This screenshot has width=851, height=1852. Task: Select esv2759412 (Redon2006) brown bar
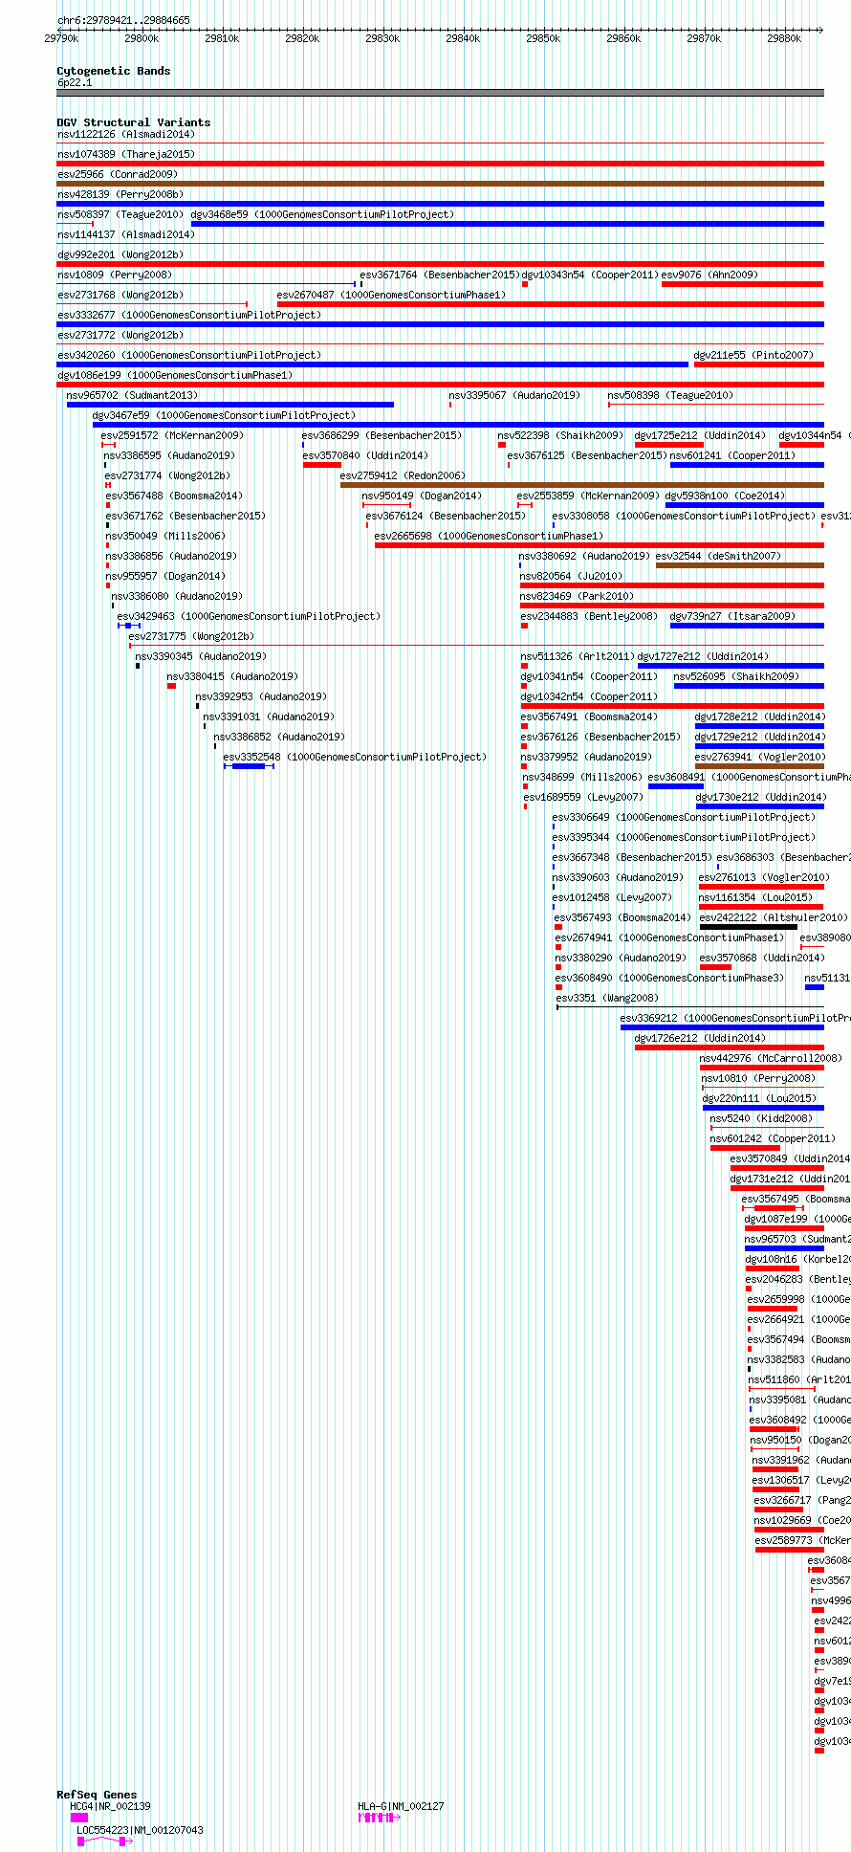pyautogui.click(x=581, y=485)
